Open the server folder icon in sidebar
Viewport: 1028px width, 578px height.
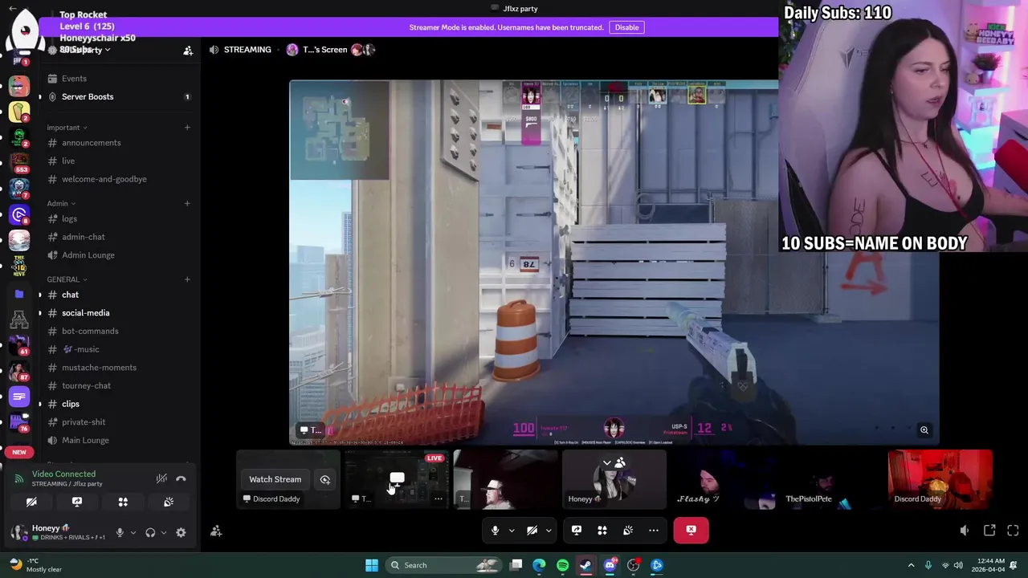(19, 295)
